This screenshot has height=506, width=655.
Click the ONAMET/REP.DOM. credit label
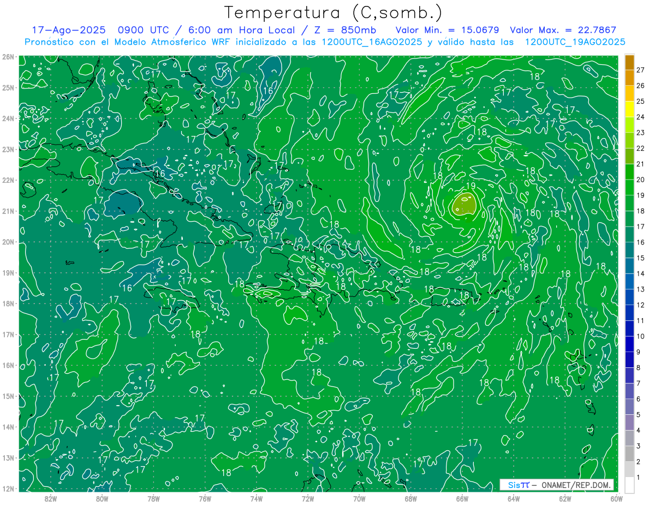coord(576,485)
